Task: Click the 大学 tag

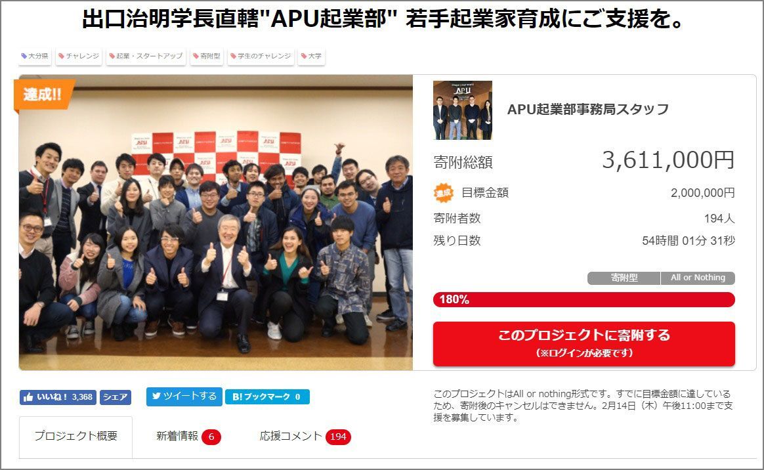Action: pyautogui.click(x=311, y=56)
